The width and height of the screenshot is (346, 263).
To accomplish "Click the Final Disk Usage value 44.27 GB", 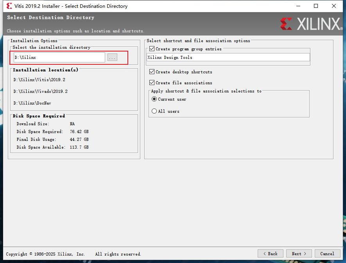I will click(79, 139).
